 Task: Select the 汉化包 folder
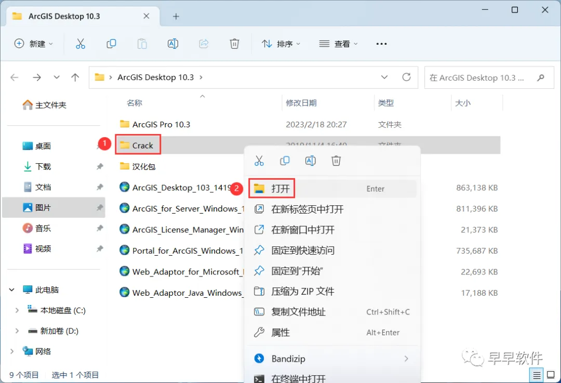(138, 166)
